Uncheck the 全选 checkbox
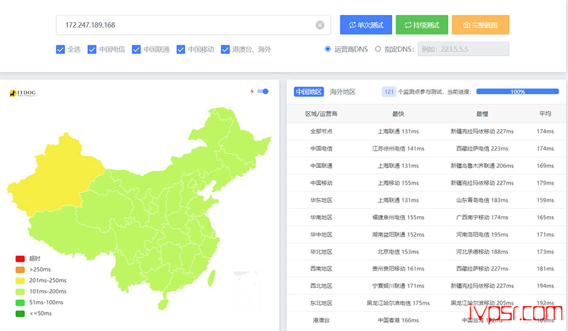Image resolution: width=568 pixels, height=331 pixels. (60, 50)
